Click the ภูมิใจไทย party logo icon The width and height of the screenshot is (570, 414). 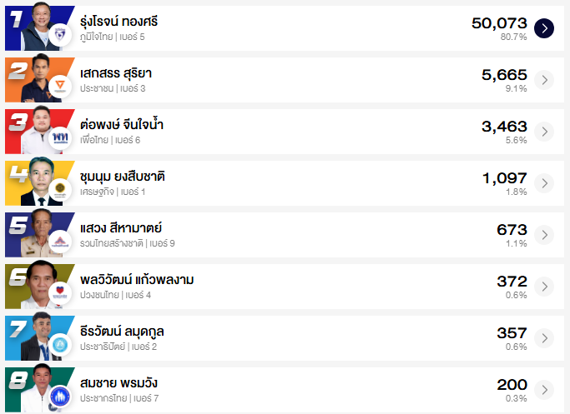(59, 35)
